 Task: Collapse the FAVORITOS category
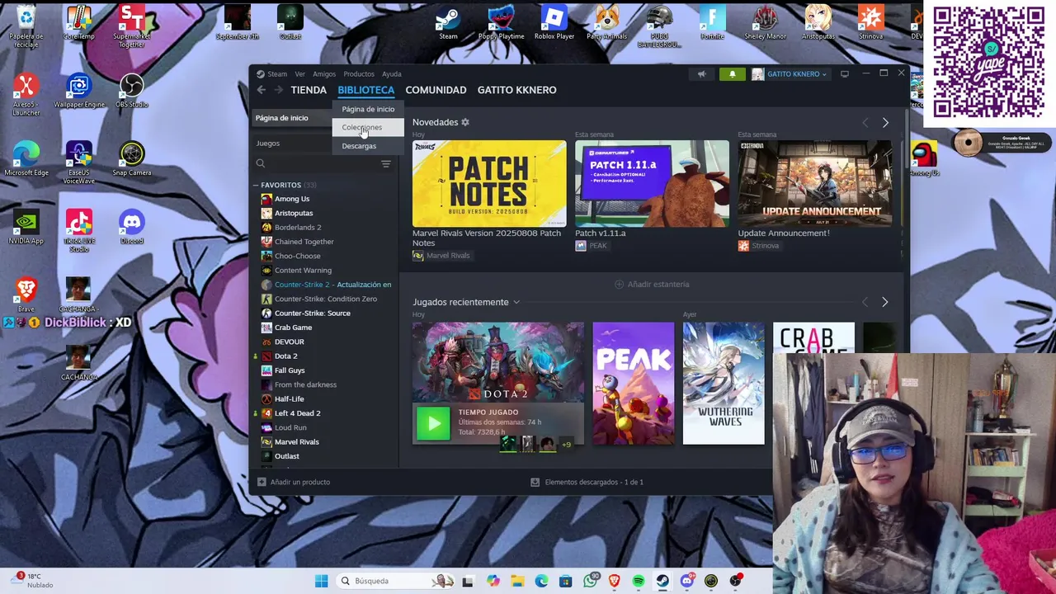[256, 185]
